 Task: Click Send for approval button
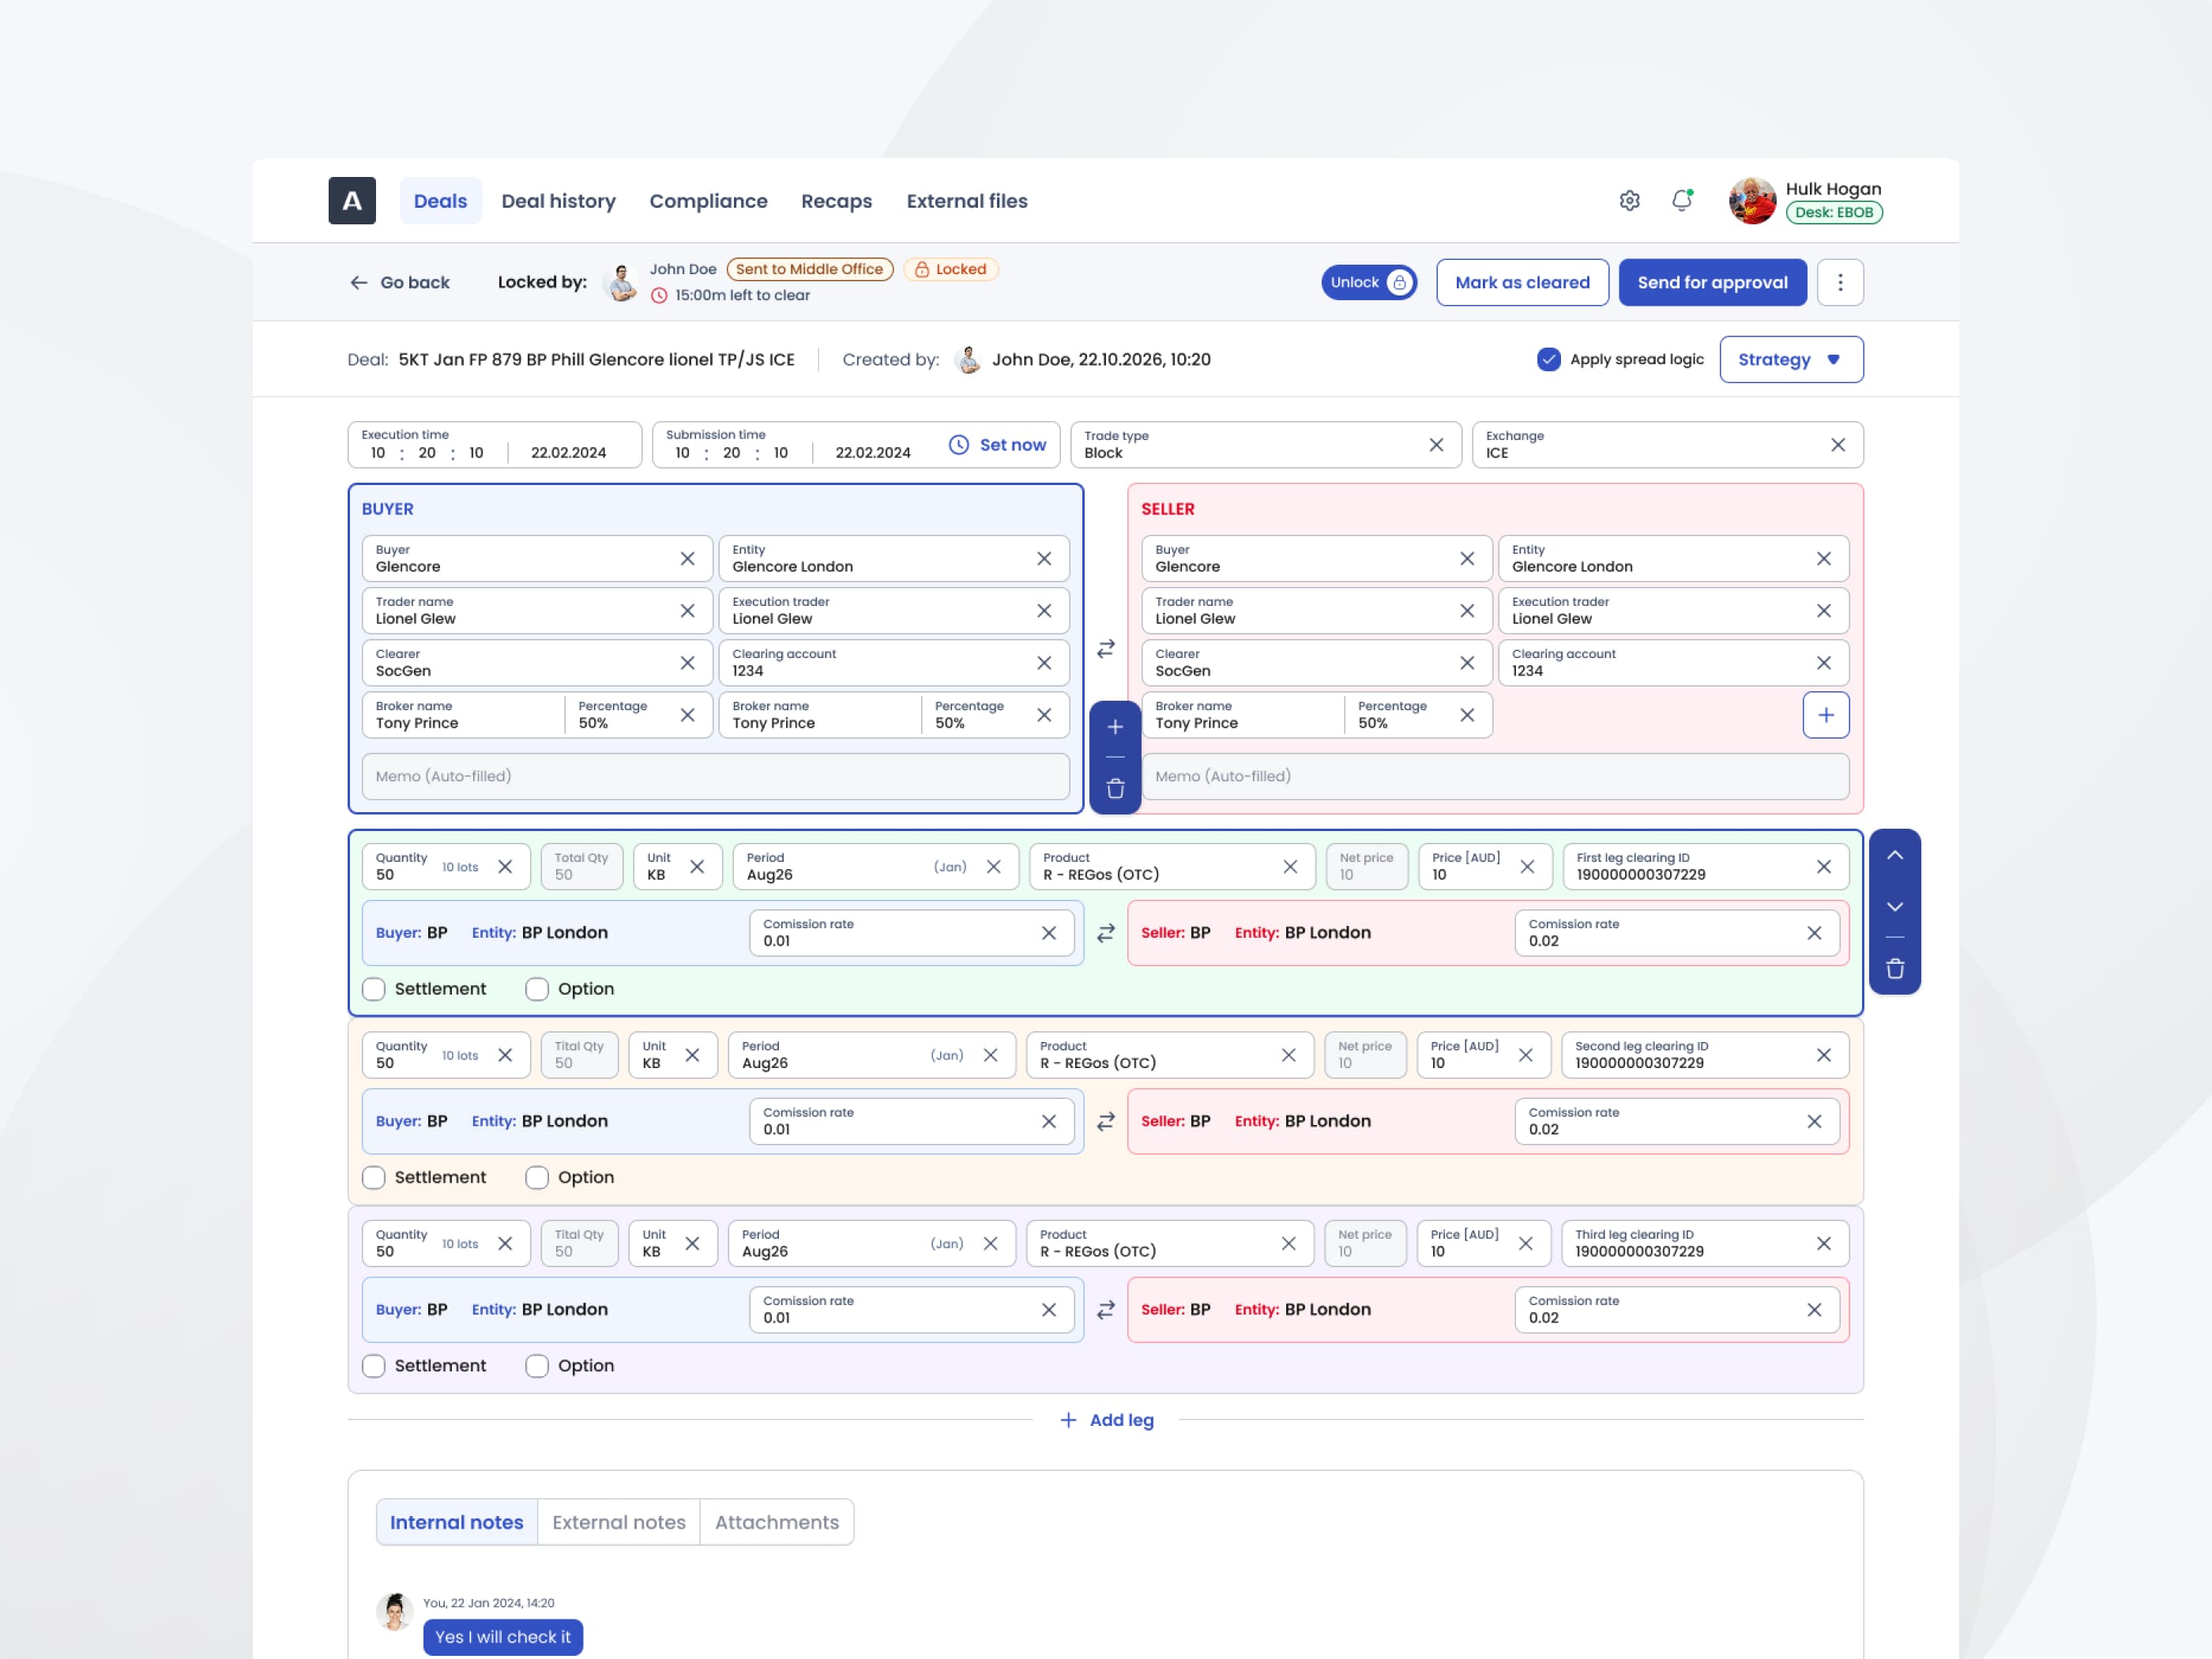click(x=1712, y=283)
